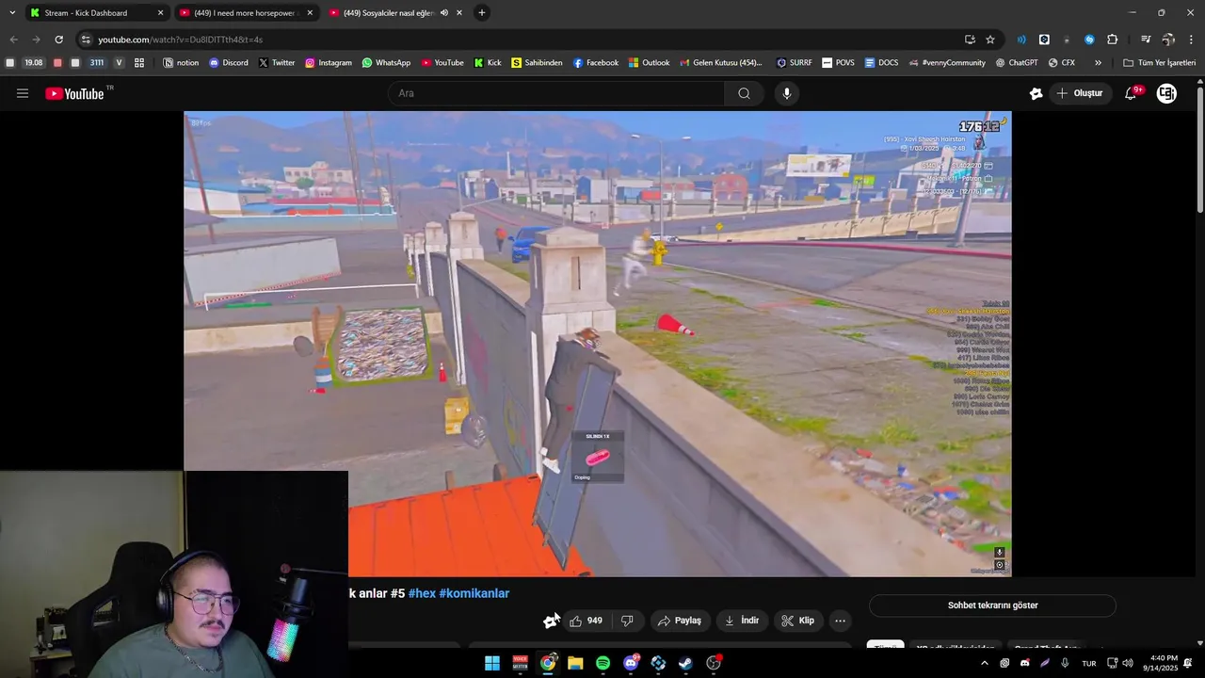Open Chrome three-dot menu
1205x678 pixels.
[x=1191, y=40]
